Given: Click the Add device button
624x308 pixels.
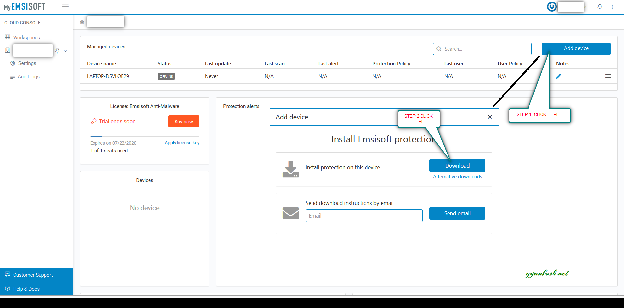Looking at the screenshot, I should (576, 49).
